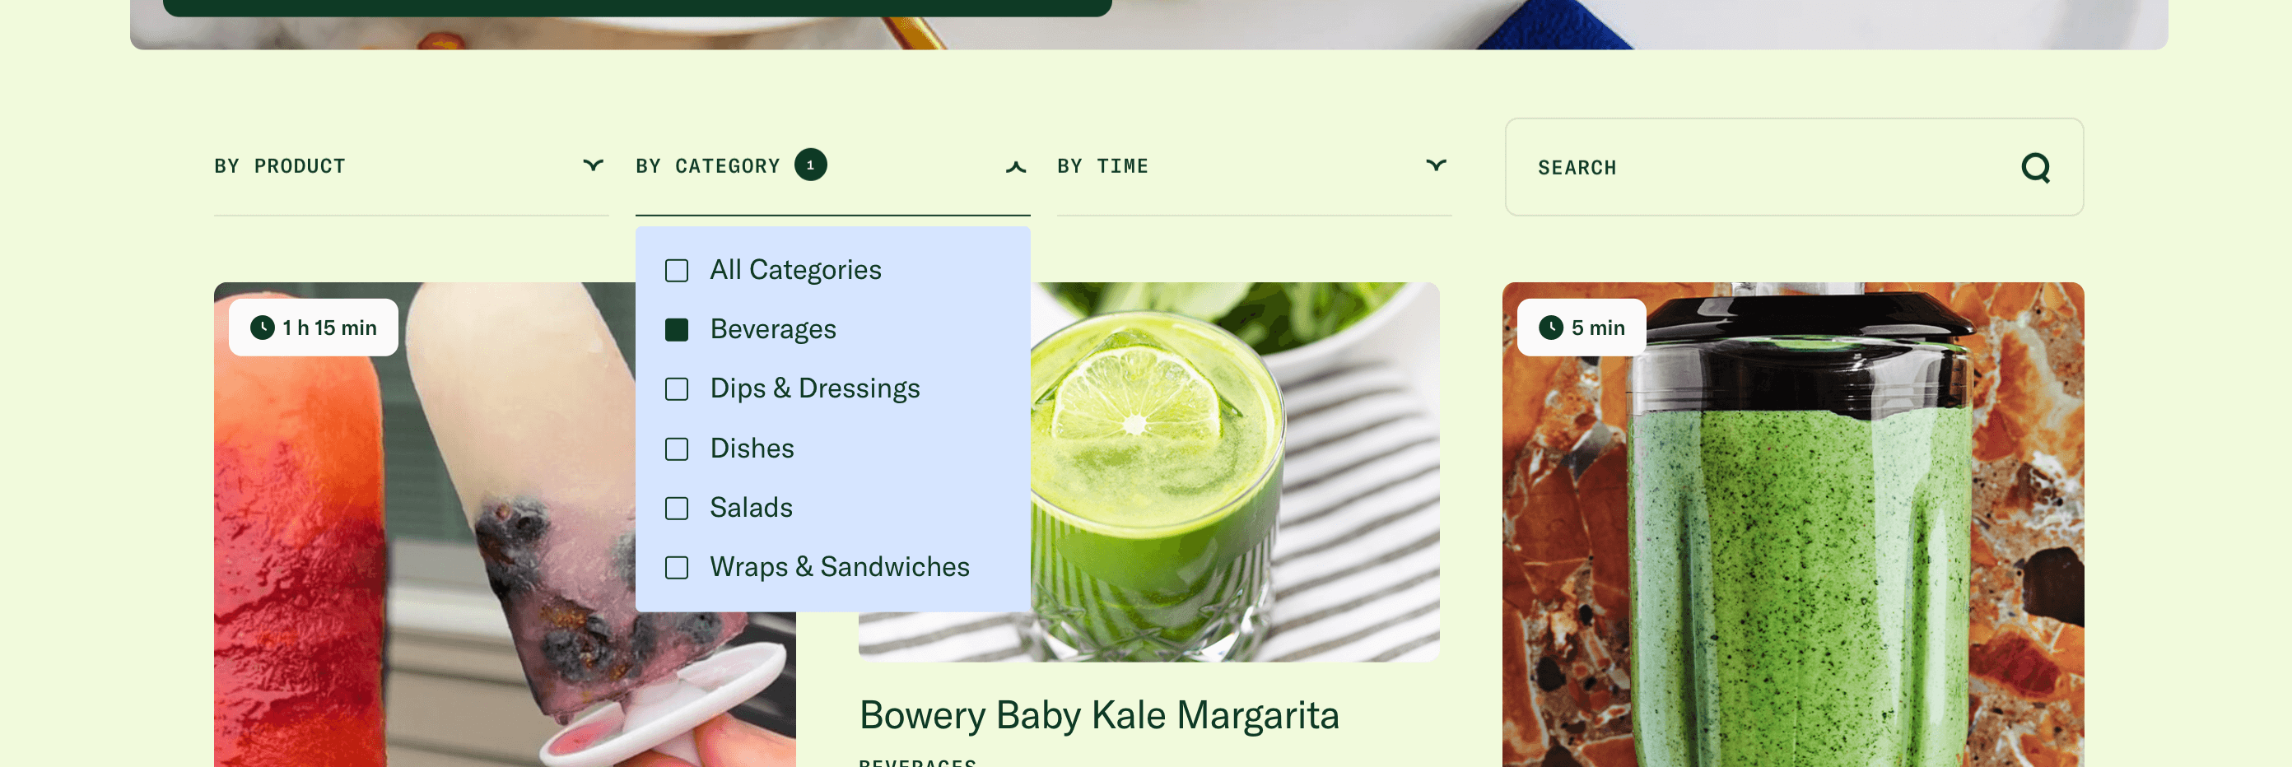Click the clock icon on 1 h 15 min badge
The height and width of the screenshot is (767, 2292).
pos(262,328)
